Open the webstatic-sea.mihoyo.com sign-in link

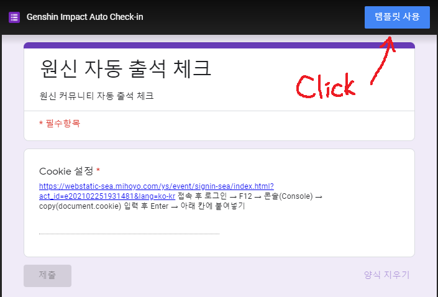[157, 191]
